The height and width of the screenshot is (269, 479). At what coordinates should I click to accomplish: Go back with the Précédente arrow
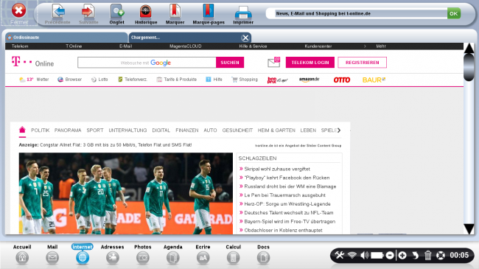pos(57,14)
